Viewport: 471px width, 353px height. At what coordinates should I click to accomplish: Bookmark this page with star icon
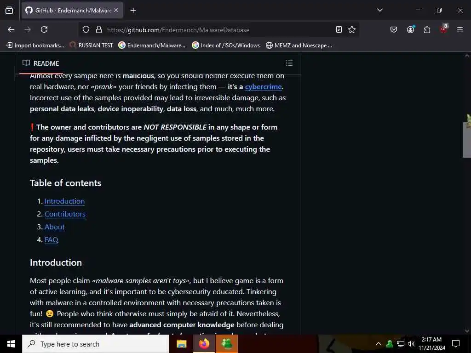pyautogui.click(x=352, y=29)
